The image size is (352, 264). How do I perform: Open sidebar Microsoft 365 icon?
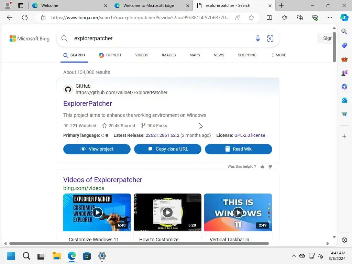[x=344, y=87]
